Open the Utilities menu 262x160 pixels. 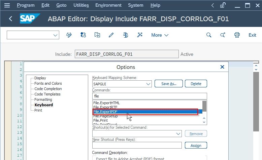pos(81,5)
